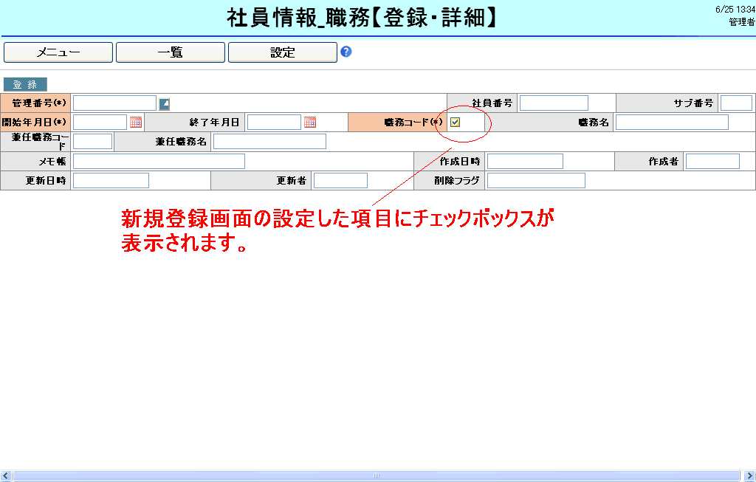Open calendar picker for 終了年月日
Viewport: 756px width, 482px height.
tap(310, 123)
